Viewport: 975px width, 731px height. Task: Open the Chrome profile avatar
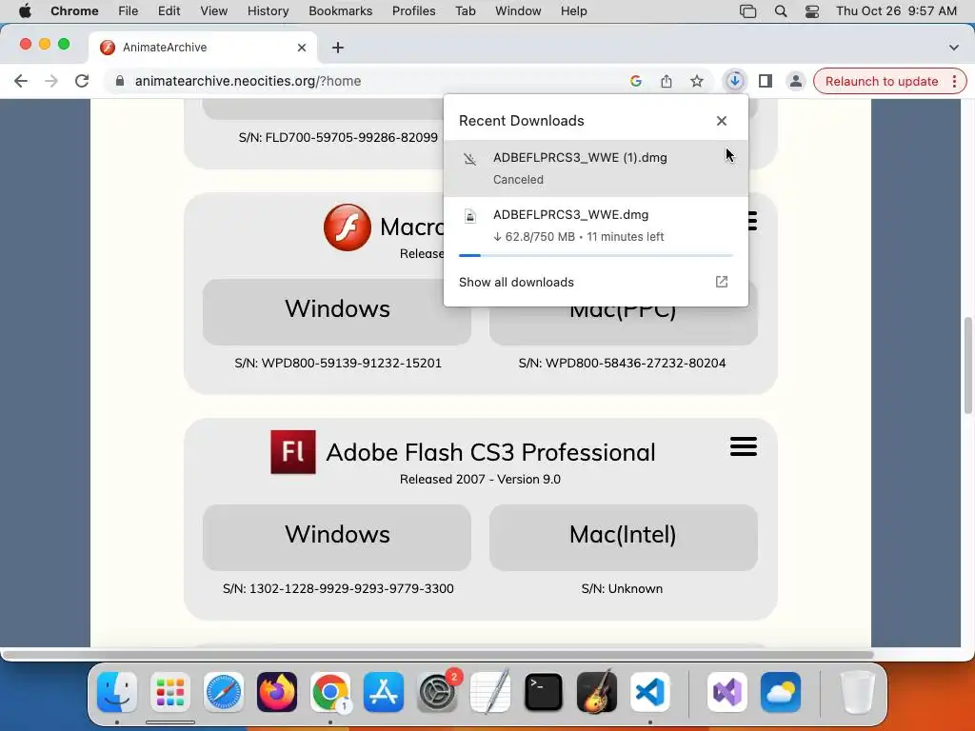click(795, 81)
